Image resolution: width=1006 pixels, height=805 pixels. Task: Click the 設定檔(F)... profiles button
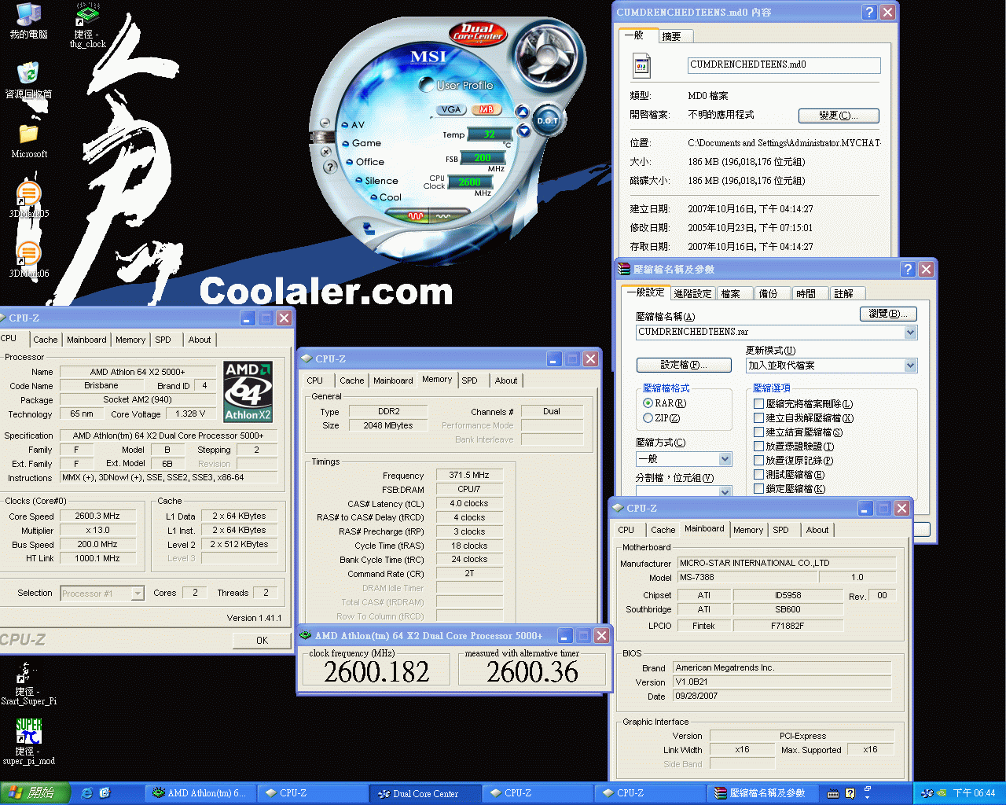click(684, 365)
